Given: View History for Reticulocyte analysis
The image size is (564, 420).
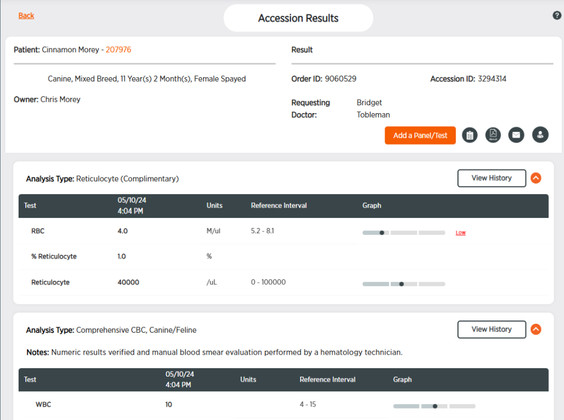Looking at the screenshot, I should [492, 178].
